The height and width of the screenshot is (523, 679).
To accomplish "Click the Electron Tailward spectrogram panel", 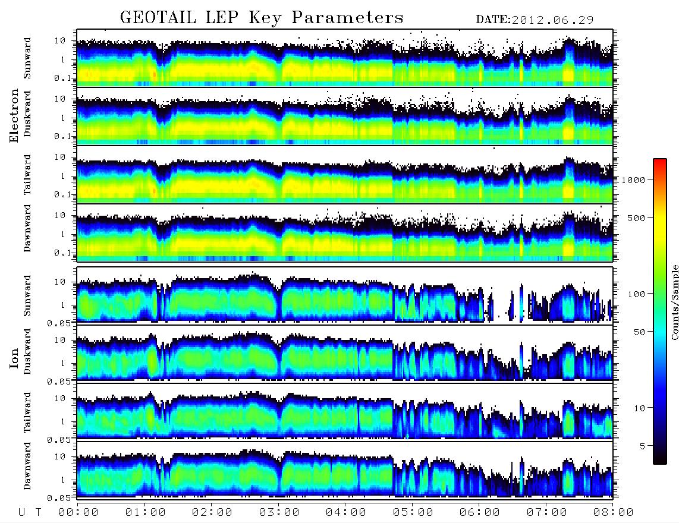I will (345, 175).
